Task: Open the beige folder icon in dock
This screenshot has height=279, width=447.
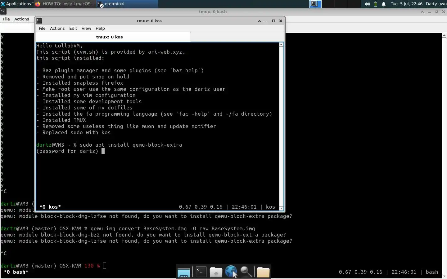Action: click(263, 272)
